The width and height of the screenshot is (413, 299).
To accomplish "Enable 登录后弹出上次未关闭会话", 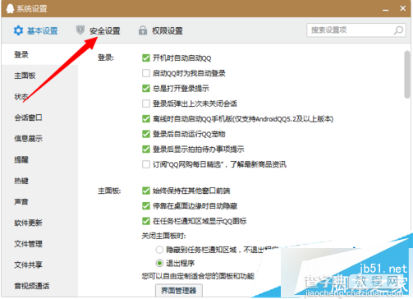I will (146, 103).
